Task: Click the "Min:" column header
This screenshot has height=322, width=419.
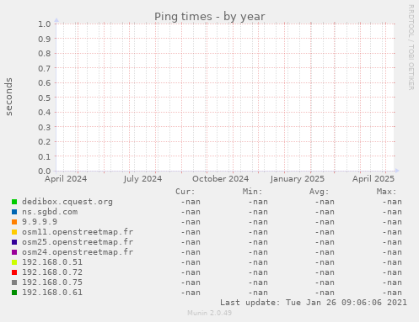Action: click(252, 192)
